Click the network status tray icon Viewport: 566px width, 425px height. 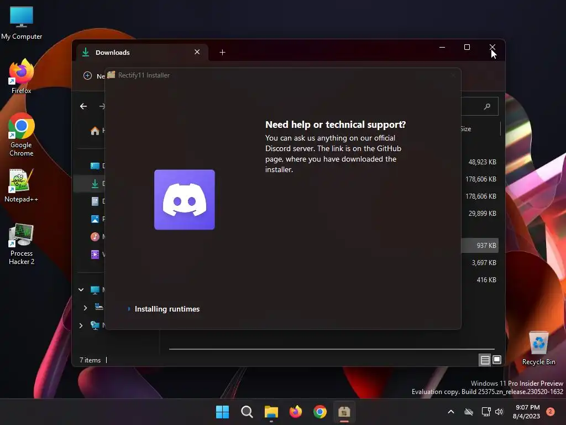486,412
